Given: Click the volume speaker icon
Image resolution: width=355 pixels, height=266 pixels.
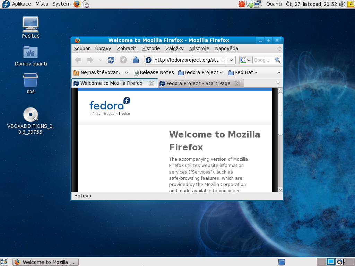Looking at the screenshot, I should pyautogui.click(x=342, y=4).
